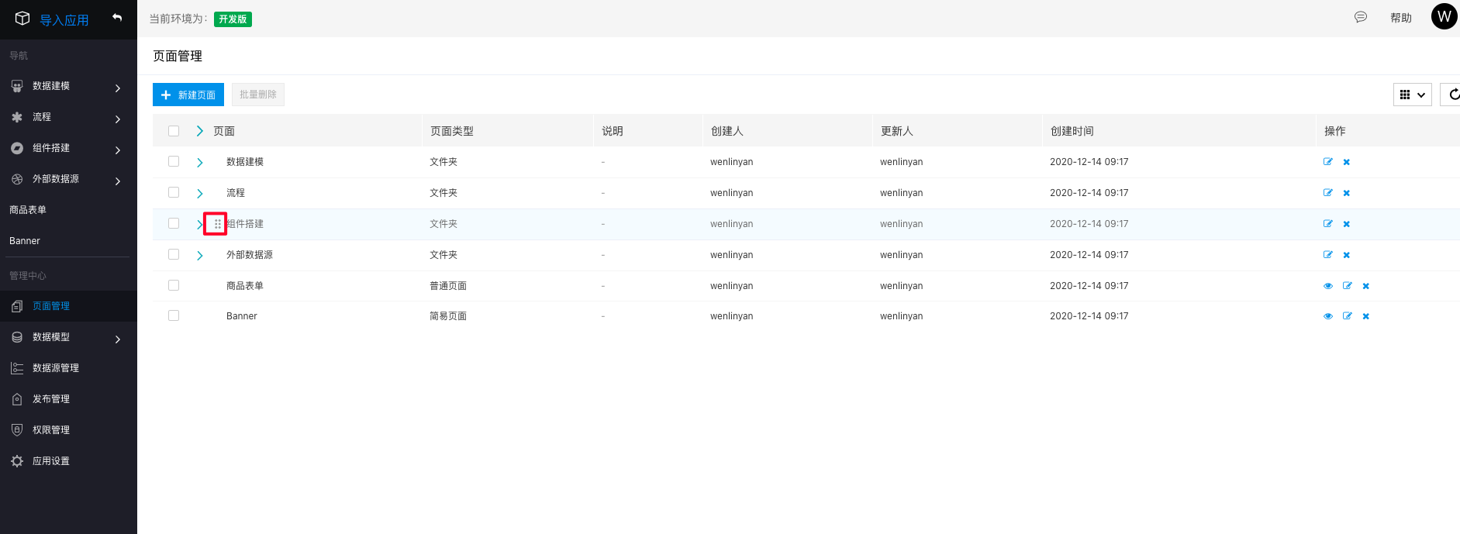
Task: Click the edit icon for 数据建模 row
Action: pyautogui.click(x=1327, y=162)
